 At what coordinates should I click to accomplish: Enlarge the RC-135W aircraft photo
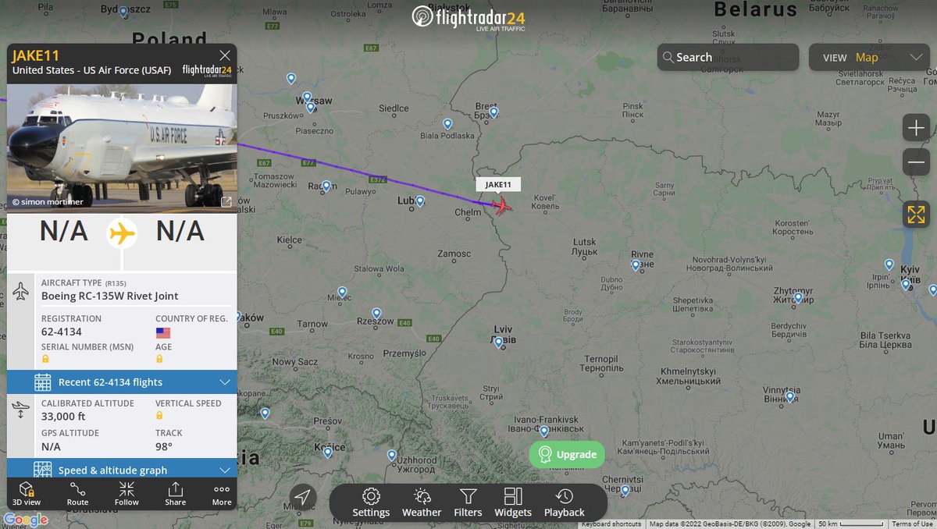pos(226,202)
